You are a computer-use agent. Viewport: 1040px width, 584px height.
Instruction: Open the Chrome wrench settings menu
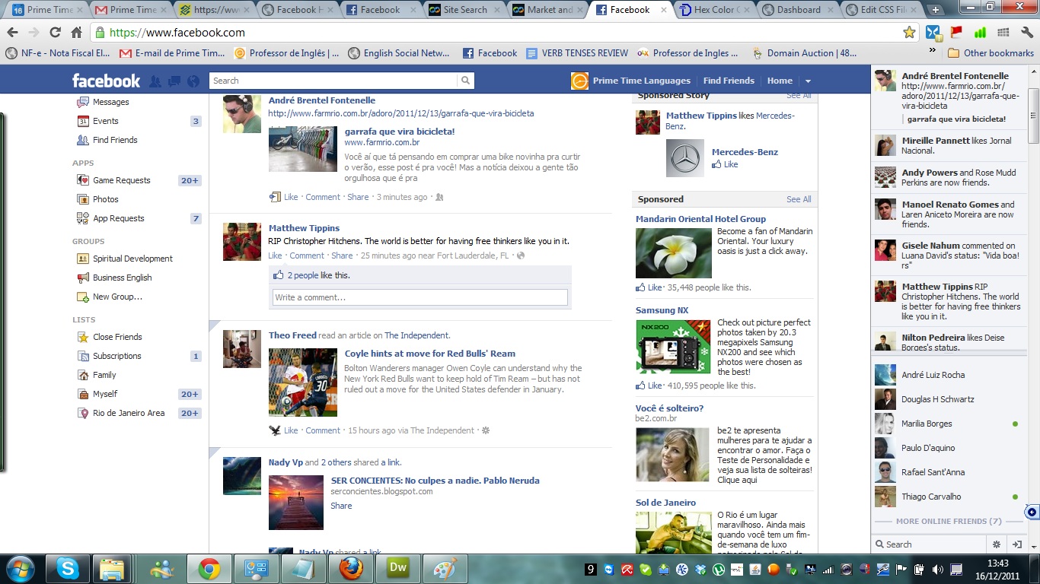(1026, 33)
